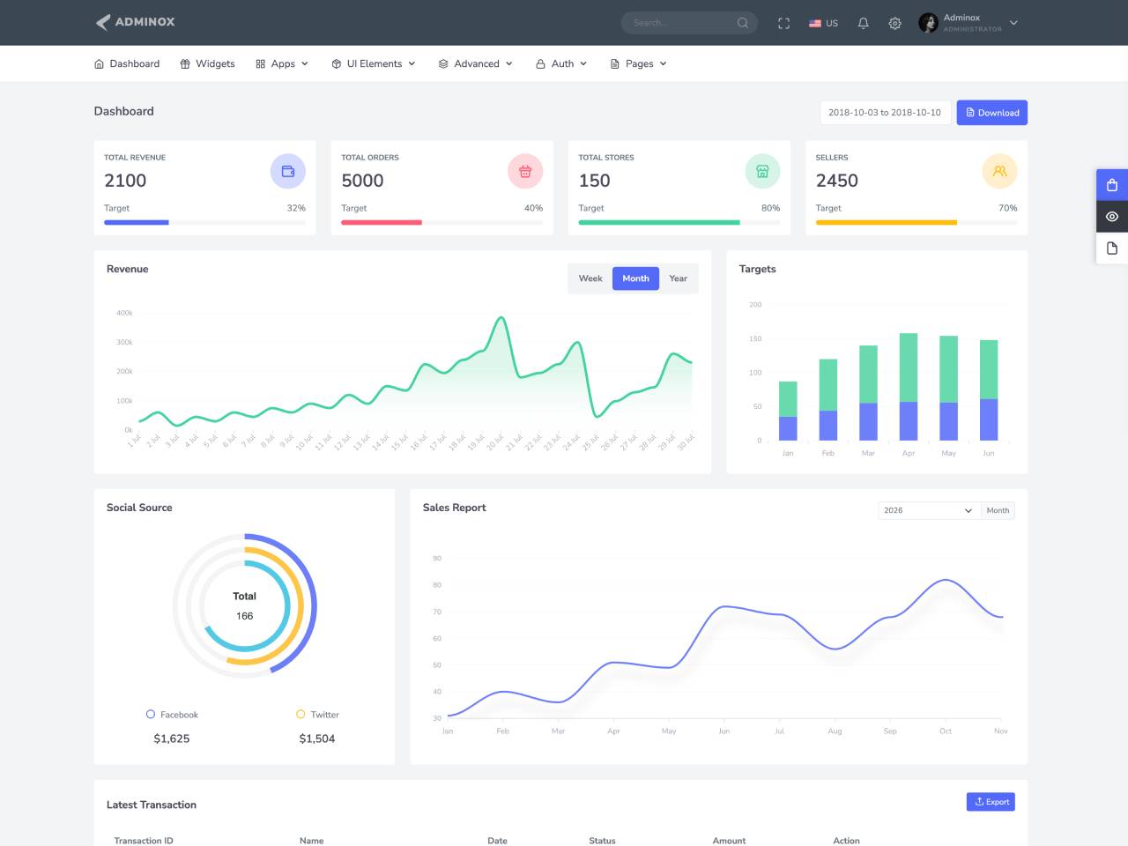Screen dimensions: 1128x846
Task: Click Total Revenue target progress bar
Action: tap(204, 223)
